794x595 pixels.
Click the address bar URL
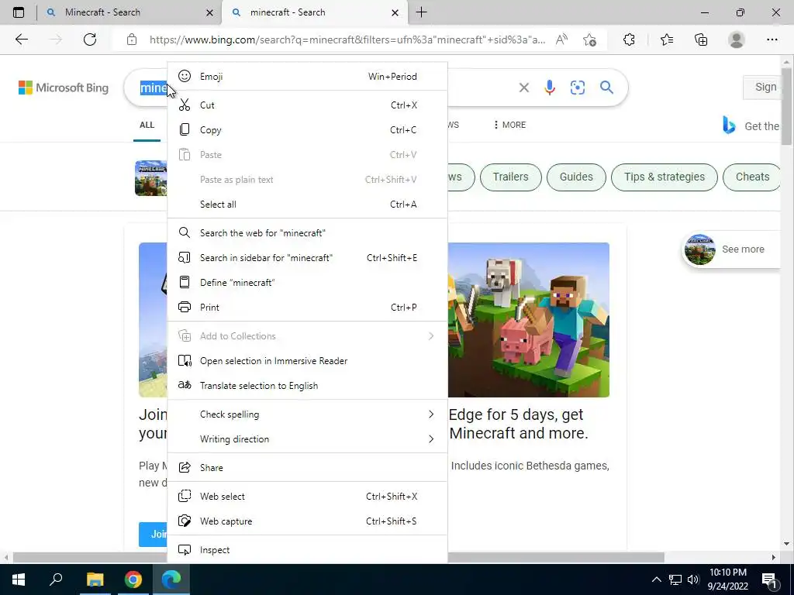click(x=347, y=40)
